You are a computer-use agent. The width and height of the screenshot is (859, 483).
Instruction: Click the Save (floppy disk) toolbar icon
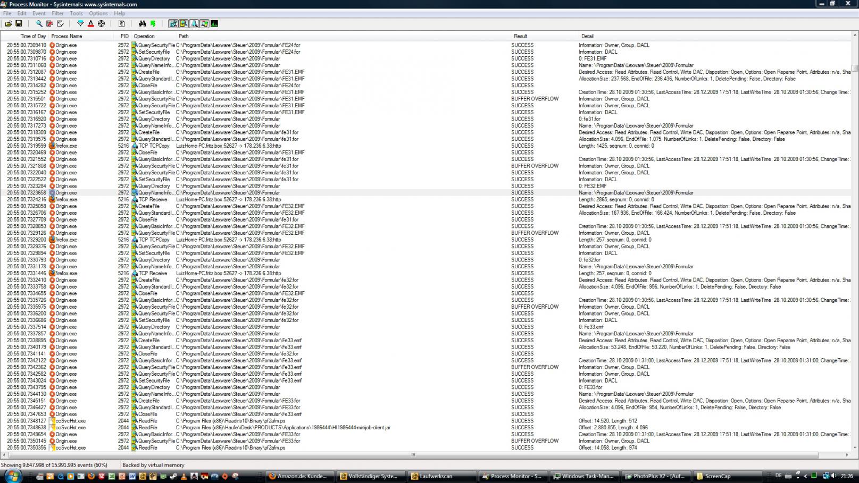(x=19, y=23)
